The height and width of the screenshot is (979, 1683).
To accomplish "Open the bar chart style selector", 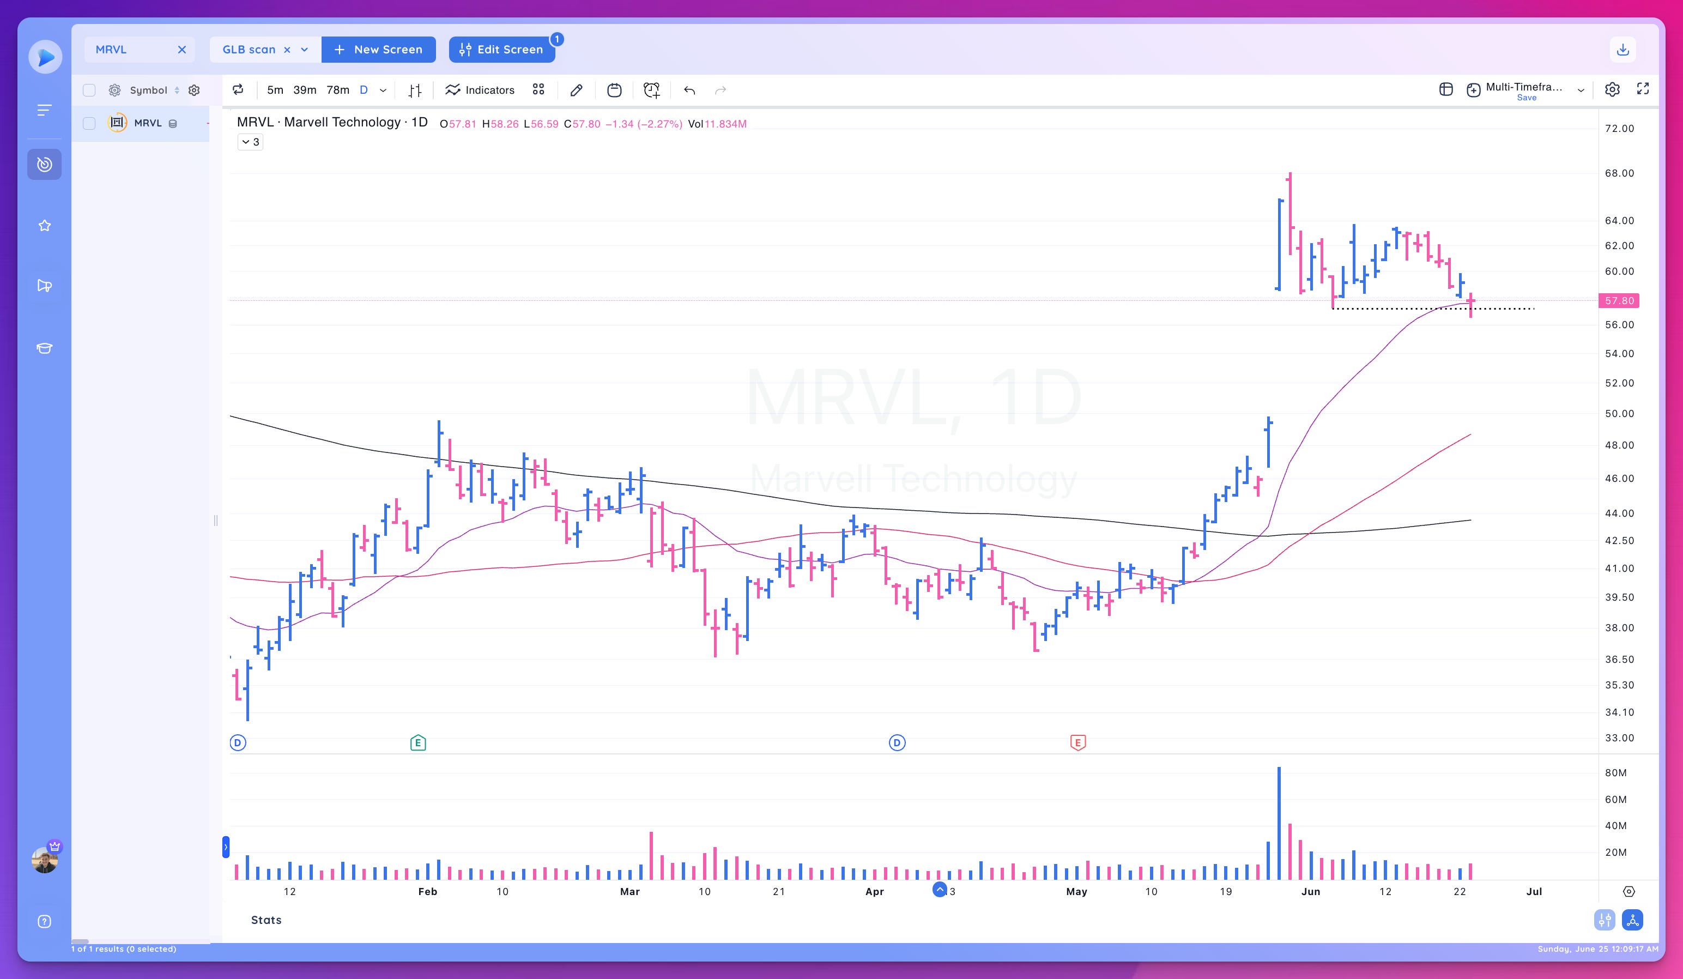I will (415, 90).
